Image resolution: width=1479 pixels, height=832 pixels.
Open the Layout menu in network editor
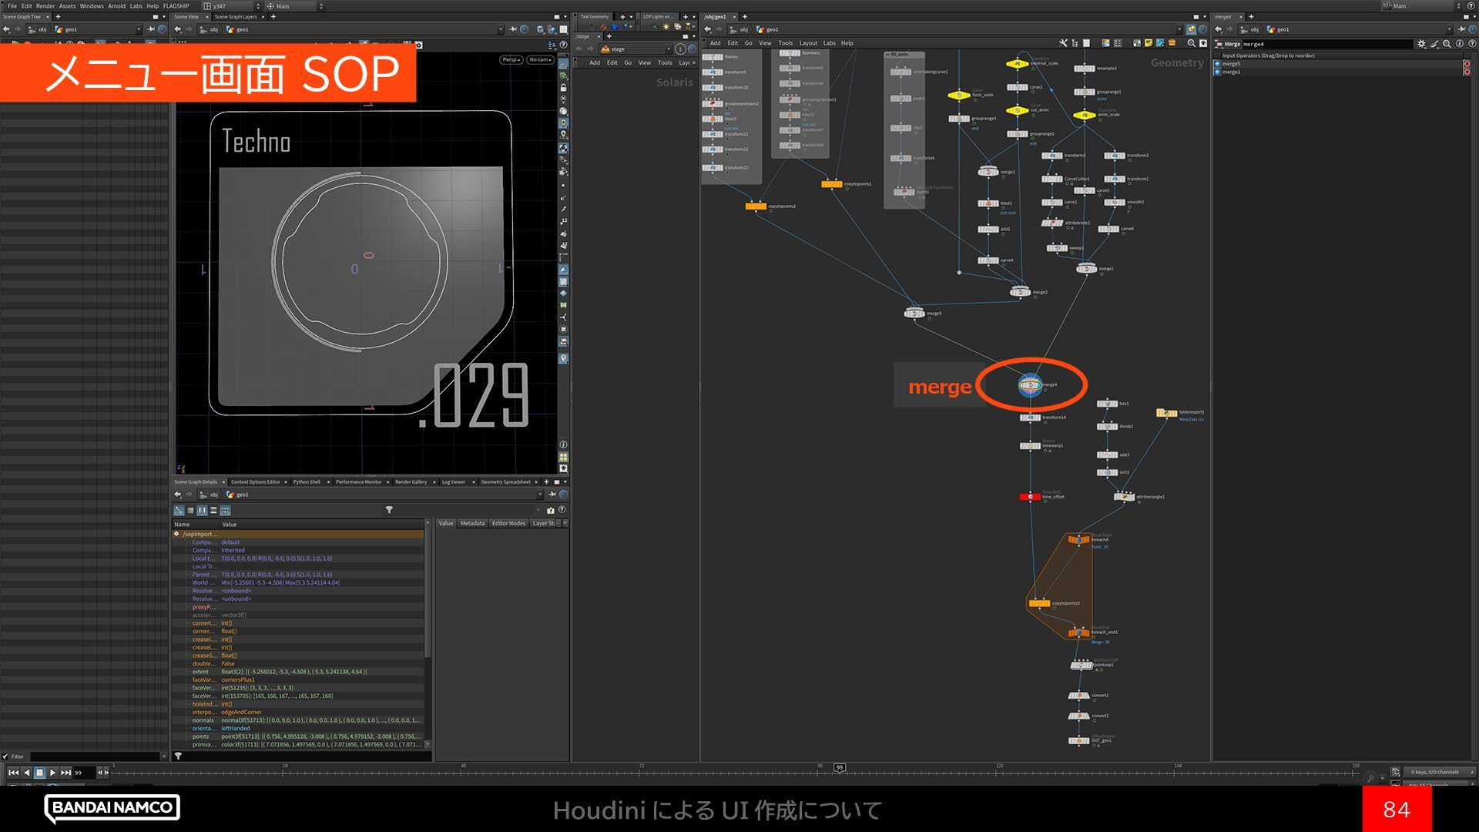point(808,43)
